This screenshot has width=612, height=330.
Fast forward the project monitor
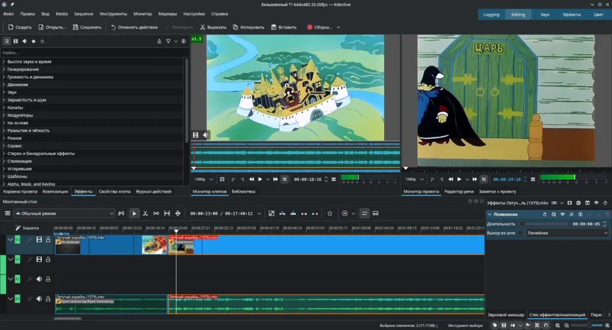pyautogui.click(x=475, y=179)
